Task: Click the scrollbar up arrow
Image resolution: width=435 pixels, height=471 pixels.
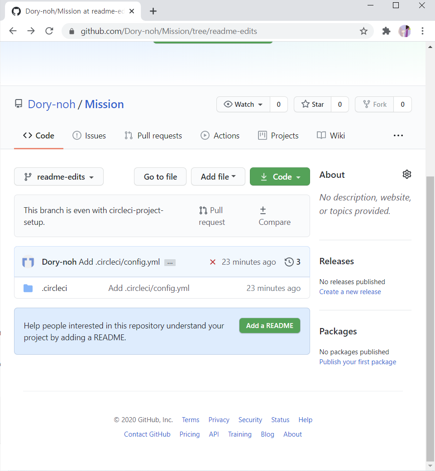Action: pos(430,47)
